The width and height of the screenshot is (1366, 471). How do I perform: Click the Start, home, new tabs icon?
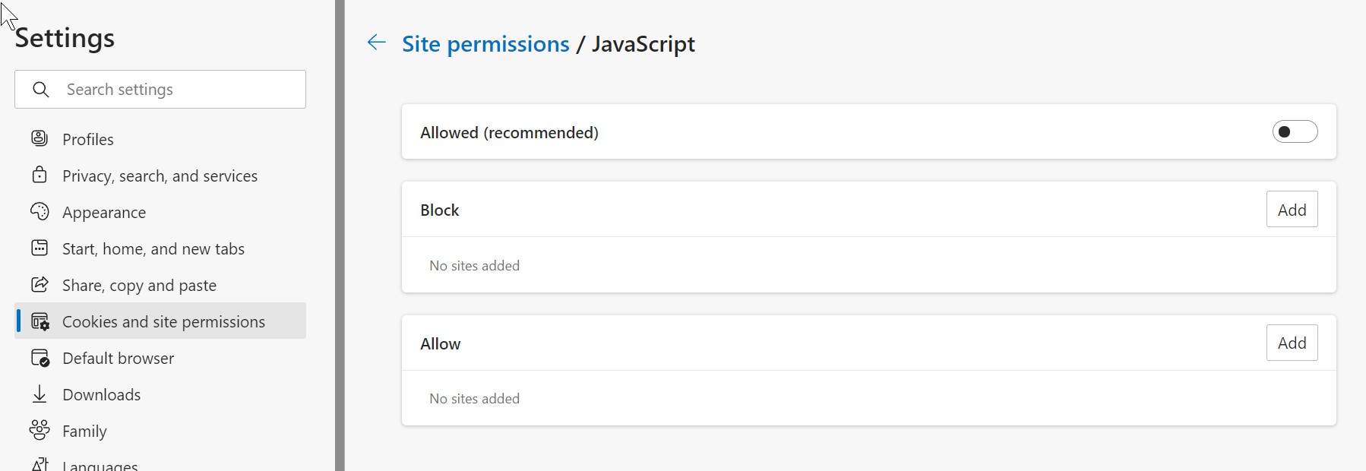(40, 248)
